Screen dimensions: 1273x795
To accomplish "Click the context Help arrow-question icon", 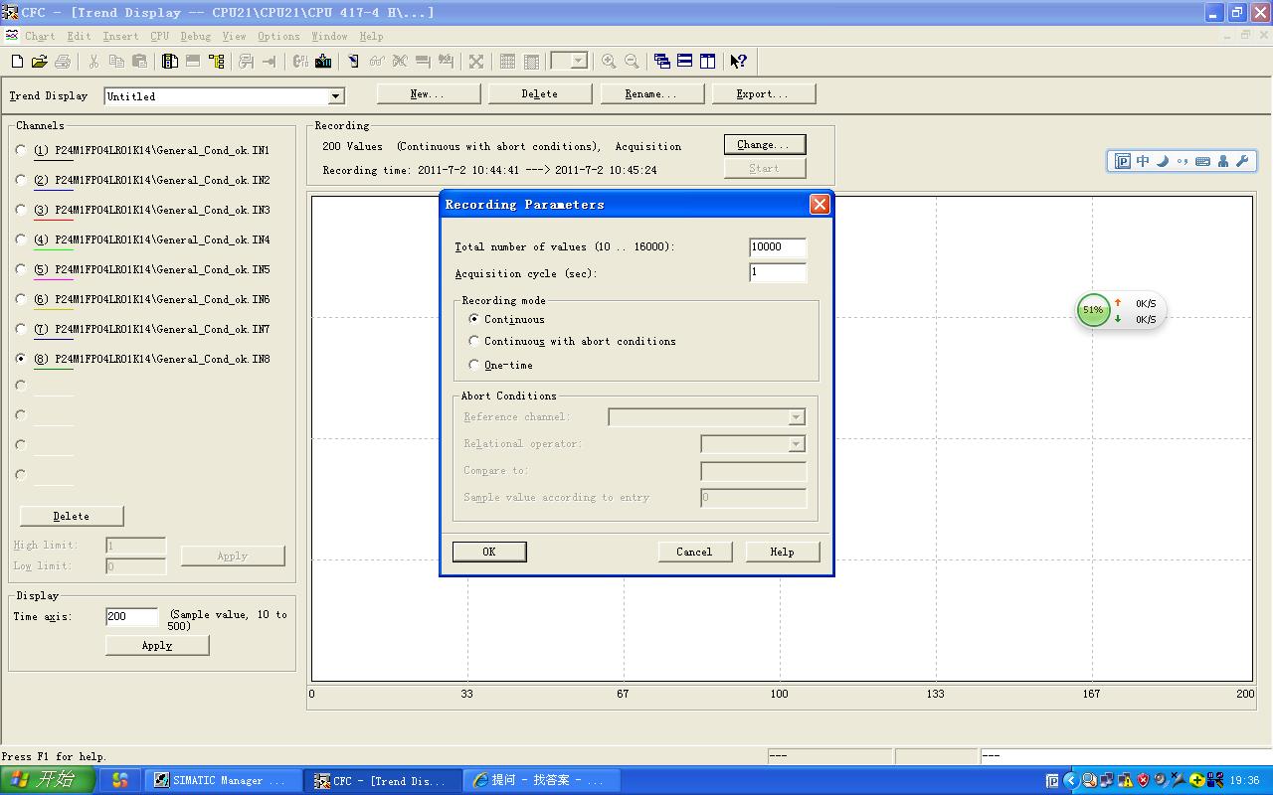I will coord(738,62).
